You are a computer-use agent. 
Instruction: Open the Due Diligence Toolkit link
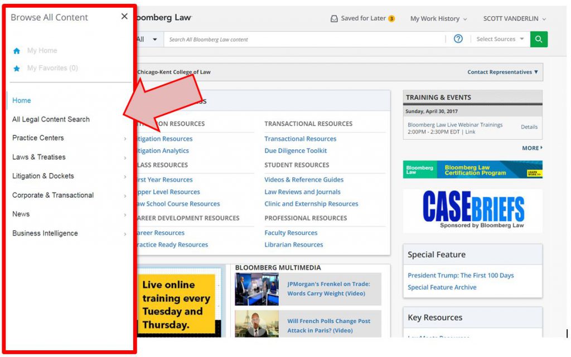coord(296,150)
